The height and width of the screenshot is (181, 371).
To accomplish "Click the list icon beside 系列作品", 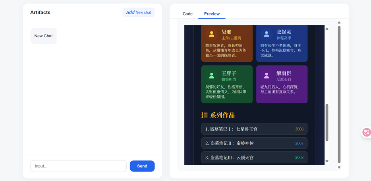I will coord(205,115).
